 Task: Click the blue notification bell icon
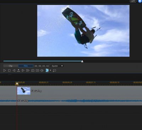140,1
